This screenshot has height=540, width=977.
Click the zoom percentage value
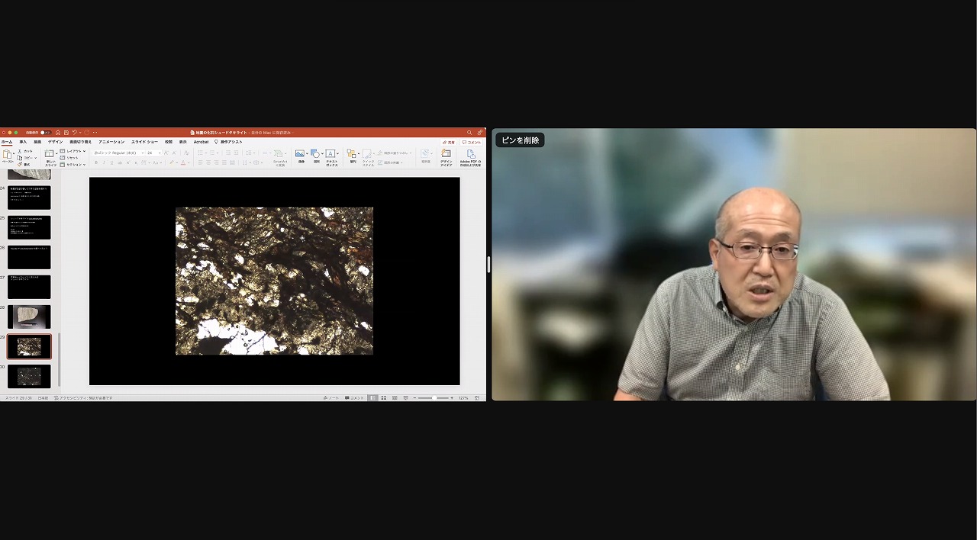[463, 398]
